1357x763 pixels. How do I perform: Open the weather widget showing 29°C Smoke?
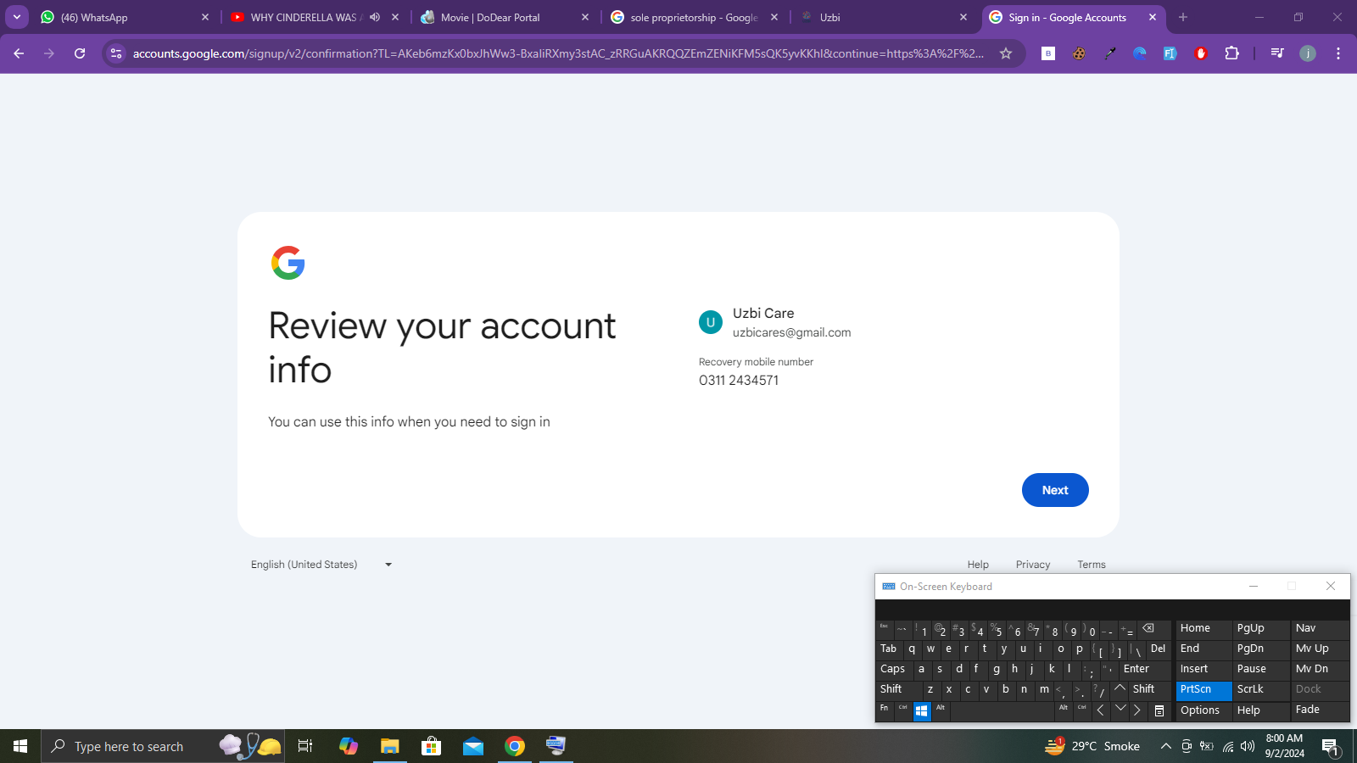pos(1092,746)
